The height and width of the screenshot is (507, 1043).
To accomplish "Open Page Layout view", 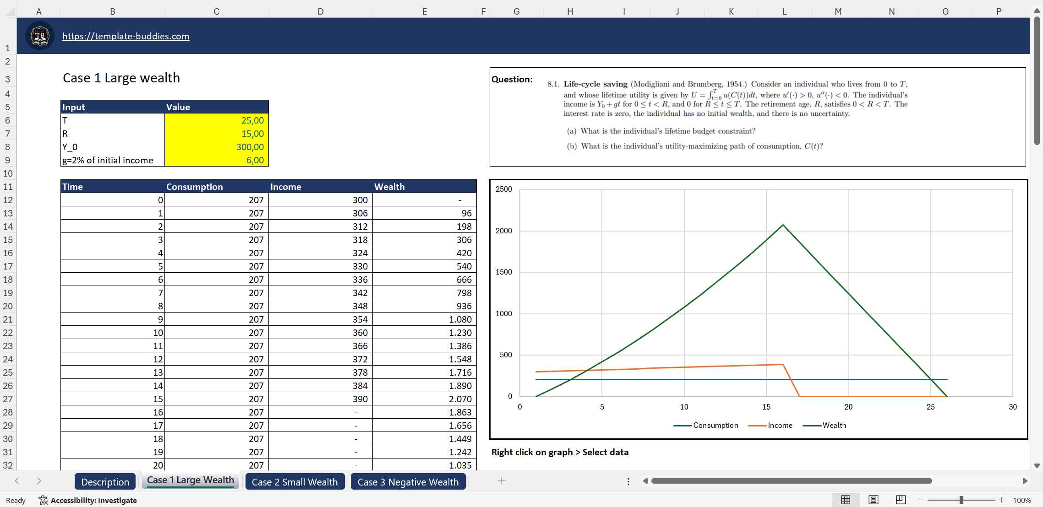I will (873, 500).
